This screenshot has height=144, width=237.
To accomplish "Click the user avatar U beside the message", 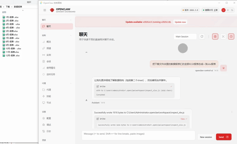I will 223,68.
